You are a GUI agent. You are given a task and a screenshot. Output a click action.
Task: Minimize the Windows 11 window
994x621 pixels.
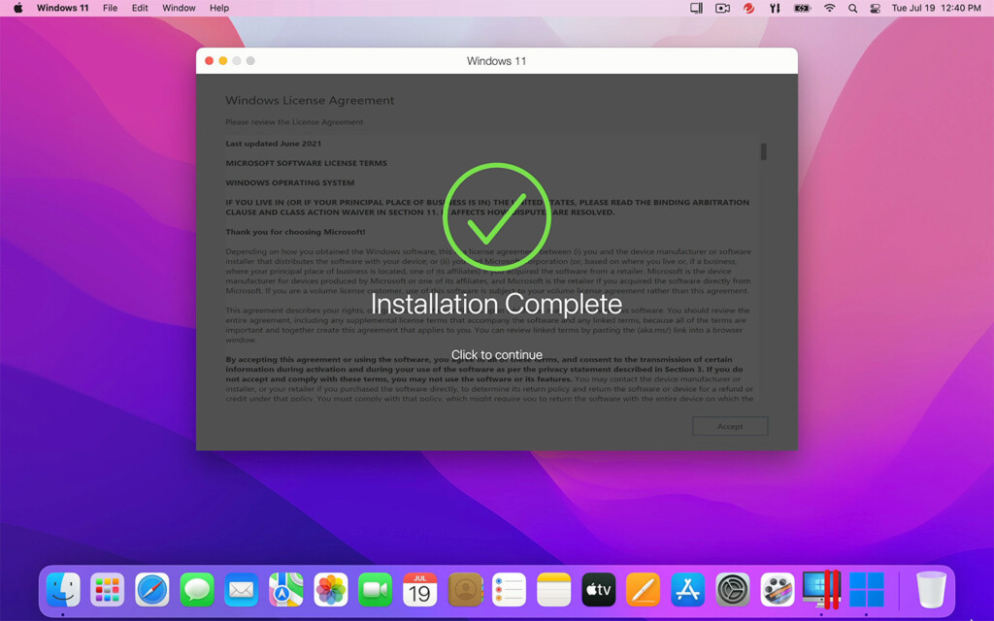[223, 61]
